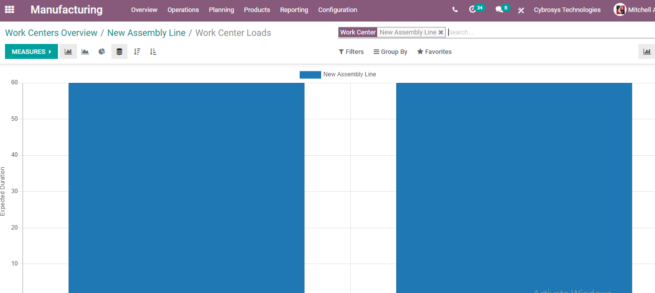This screenshot has height=293, width=655.
Task: Click the debug tools wrench icon
Action: [521, 10]
